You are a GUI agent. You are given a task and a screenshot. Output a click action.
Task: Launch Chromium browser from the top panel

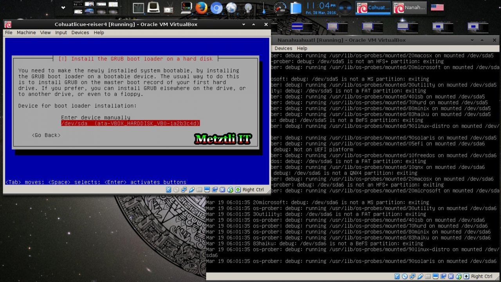pos(216,8)
